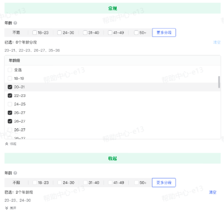Uncheck the 22-23 age range checkbox
224x211 pixels.
10,95
